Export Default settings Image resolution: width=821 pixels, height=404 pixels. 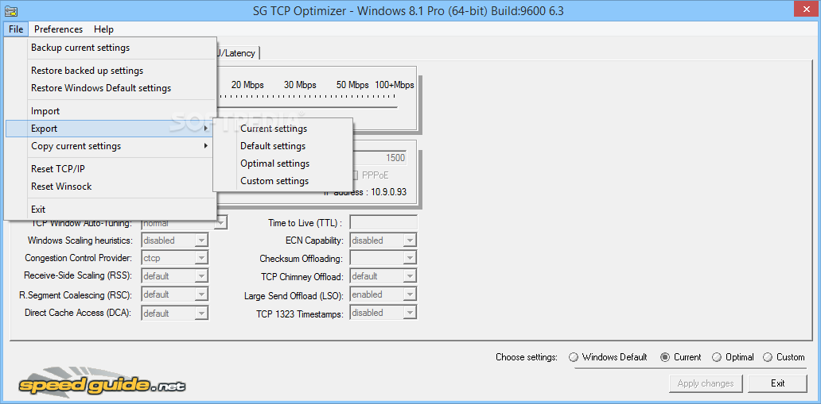pos(282,146)
